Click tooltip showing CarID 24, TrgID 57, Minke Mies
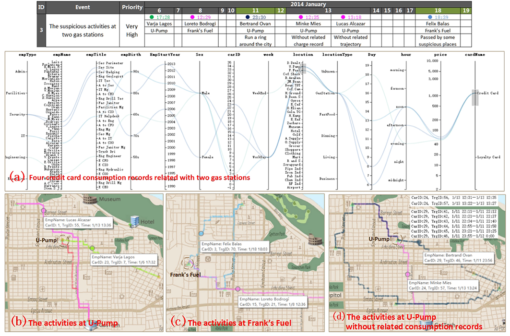Image resolution: width=510 pixels, height=336 pixels. point(443,286)
